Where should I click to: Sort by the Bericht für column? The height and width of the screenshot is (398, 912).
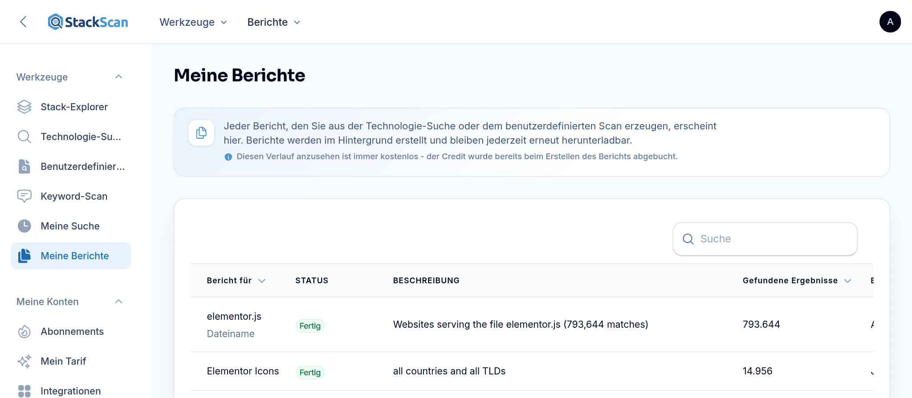pyautogui.click(x=236, y=281)
